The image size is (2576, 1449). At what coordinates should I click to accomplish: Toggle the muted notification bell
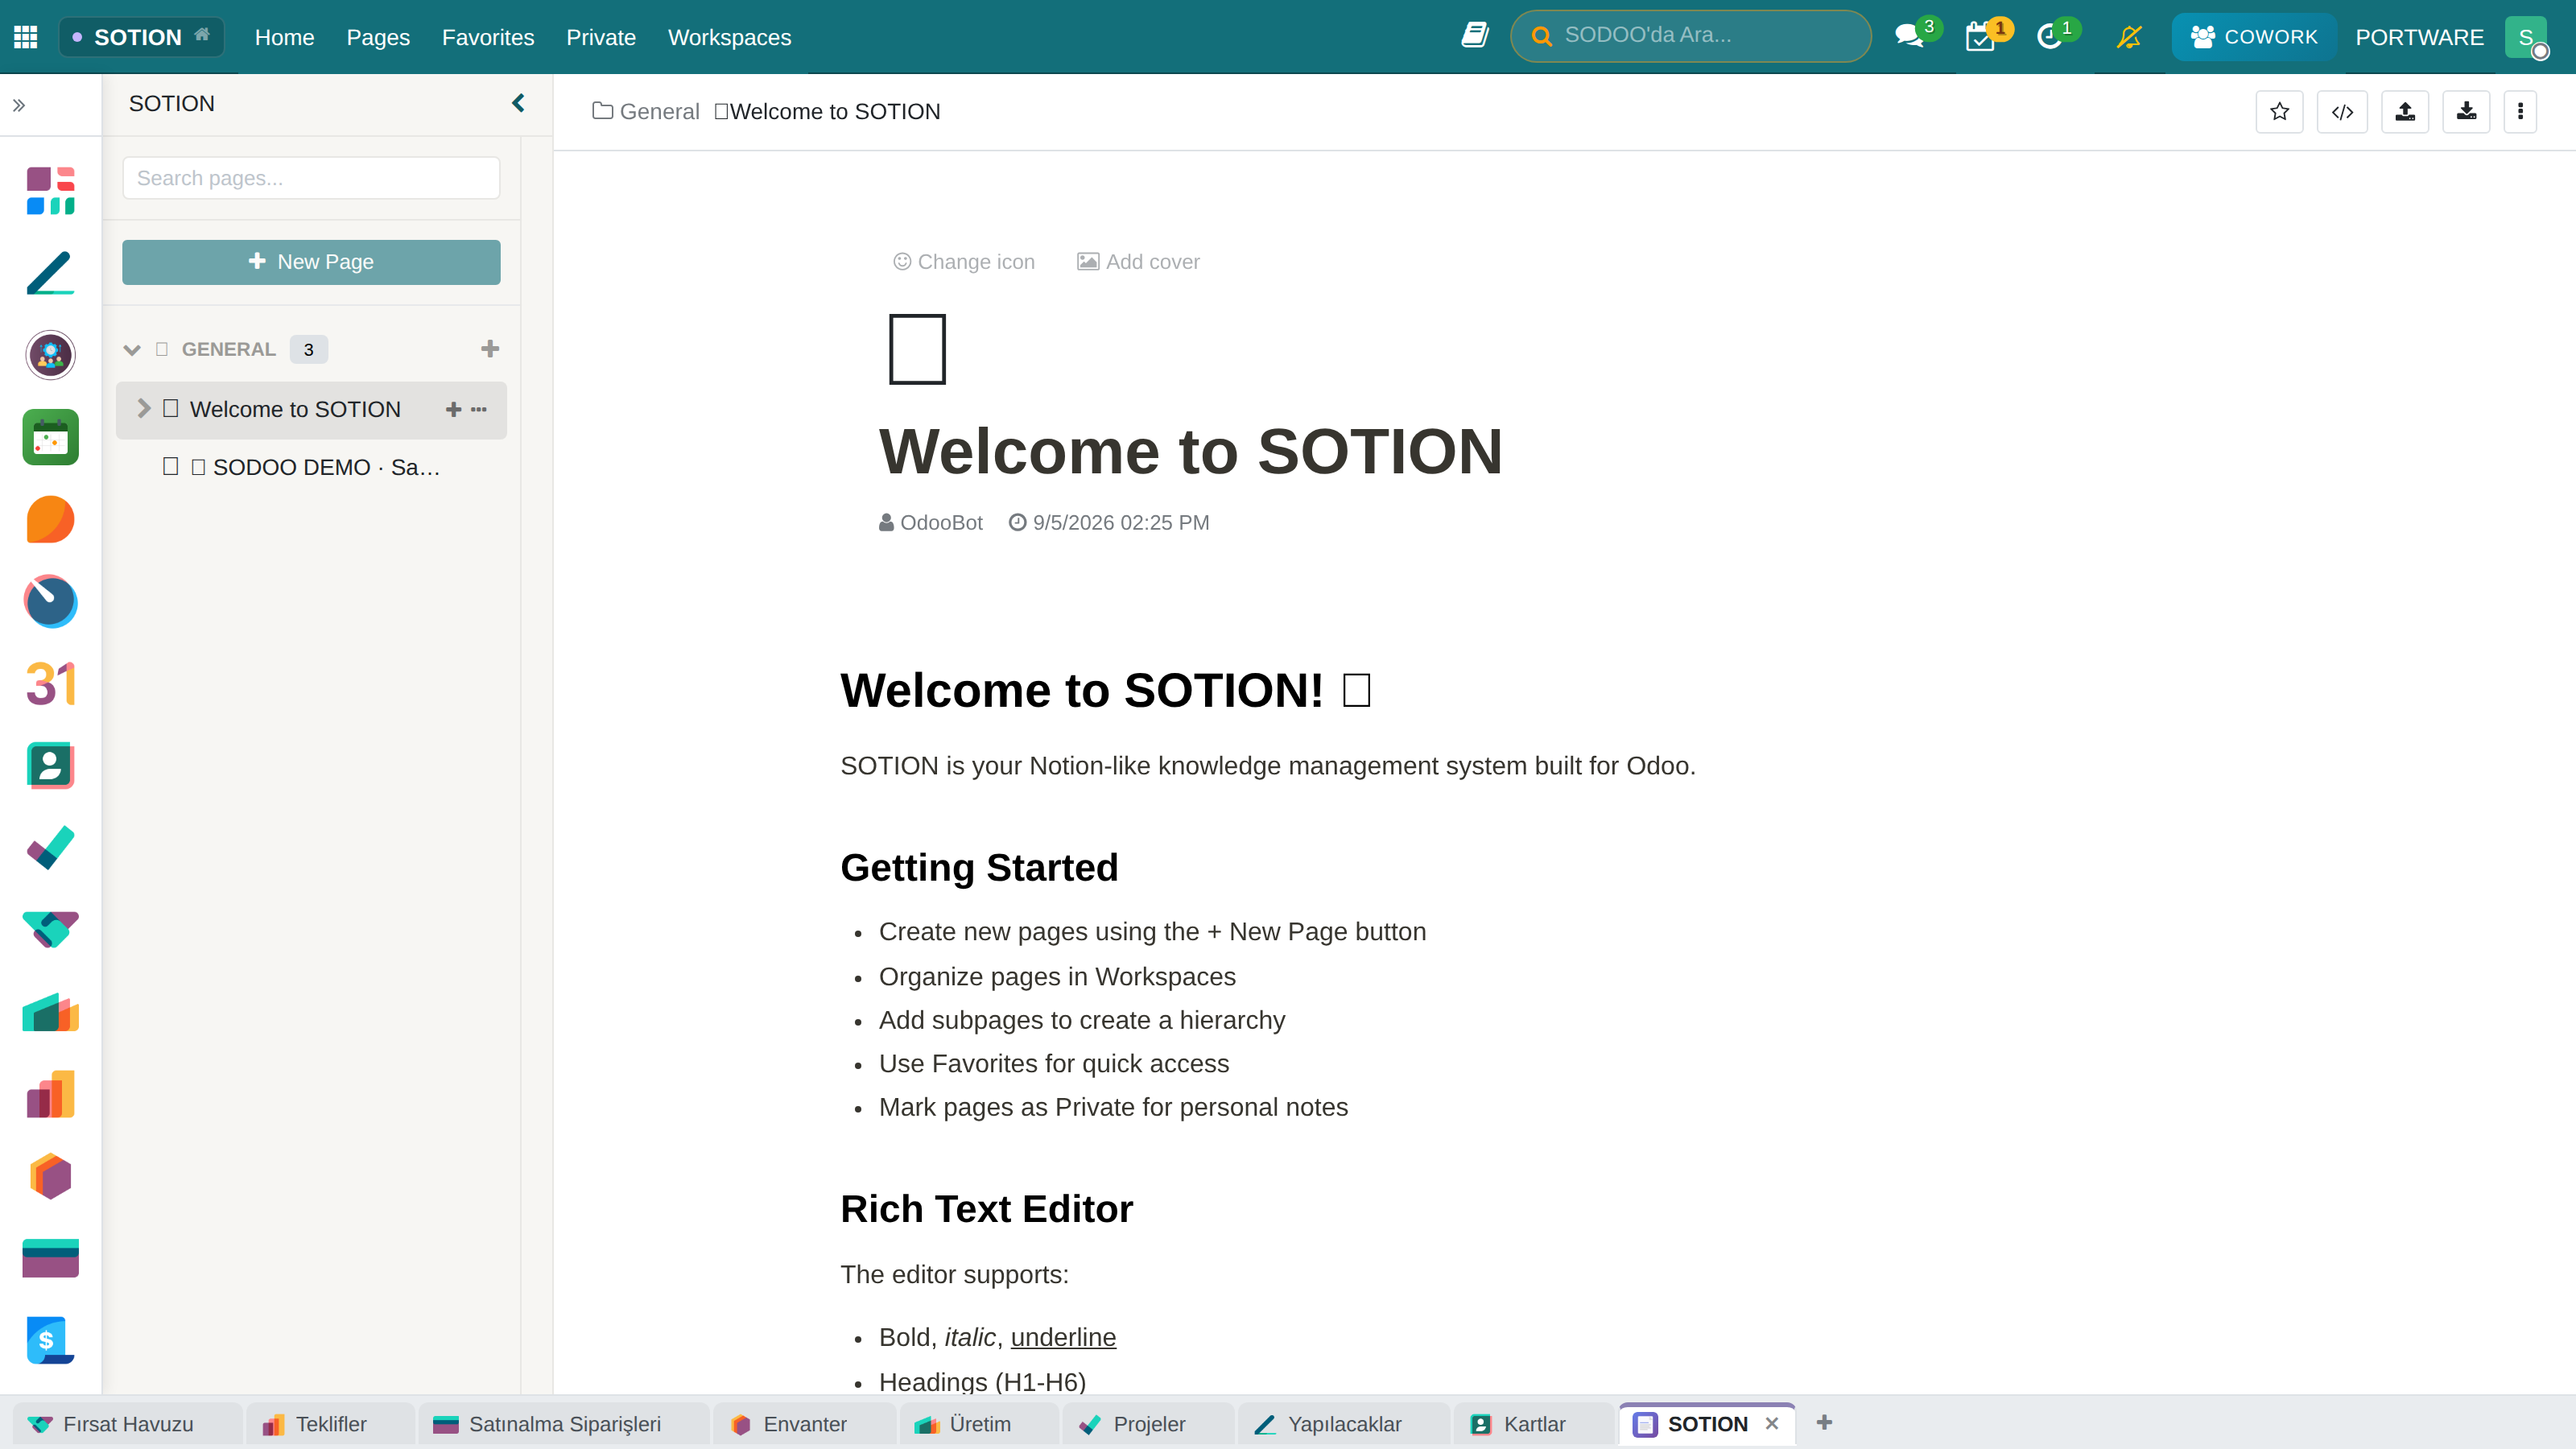point(2129,37)
